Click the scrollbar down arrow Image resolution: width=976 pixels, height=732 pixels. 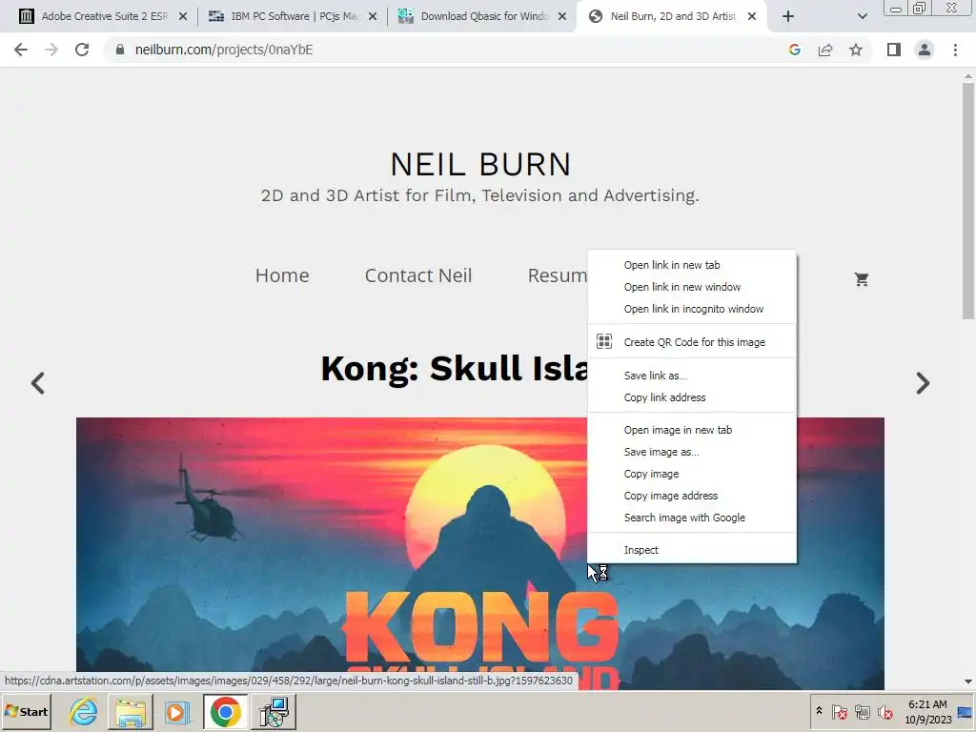click(968, 682)
